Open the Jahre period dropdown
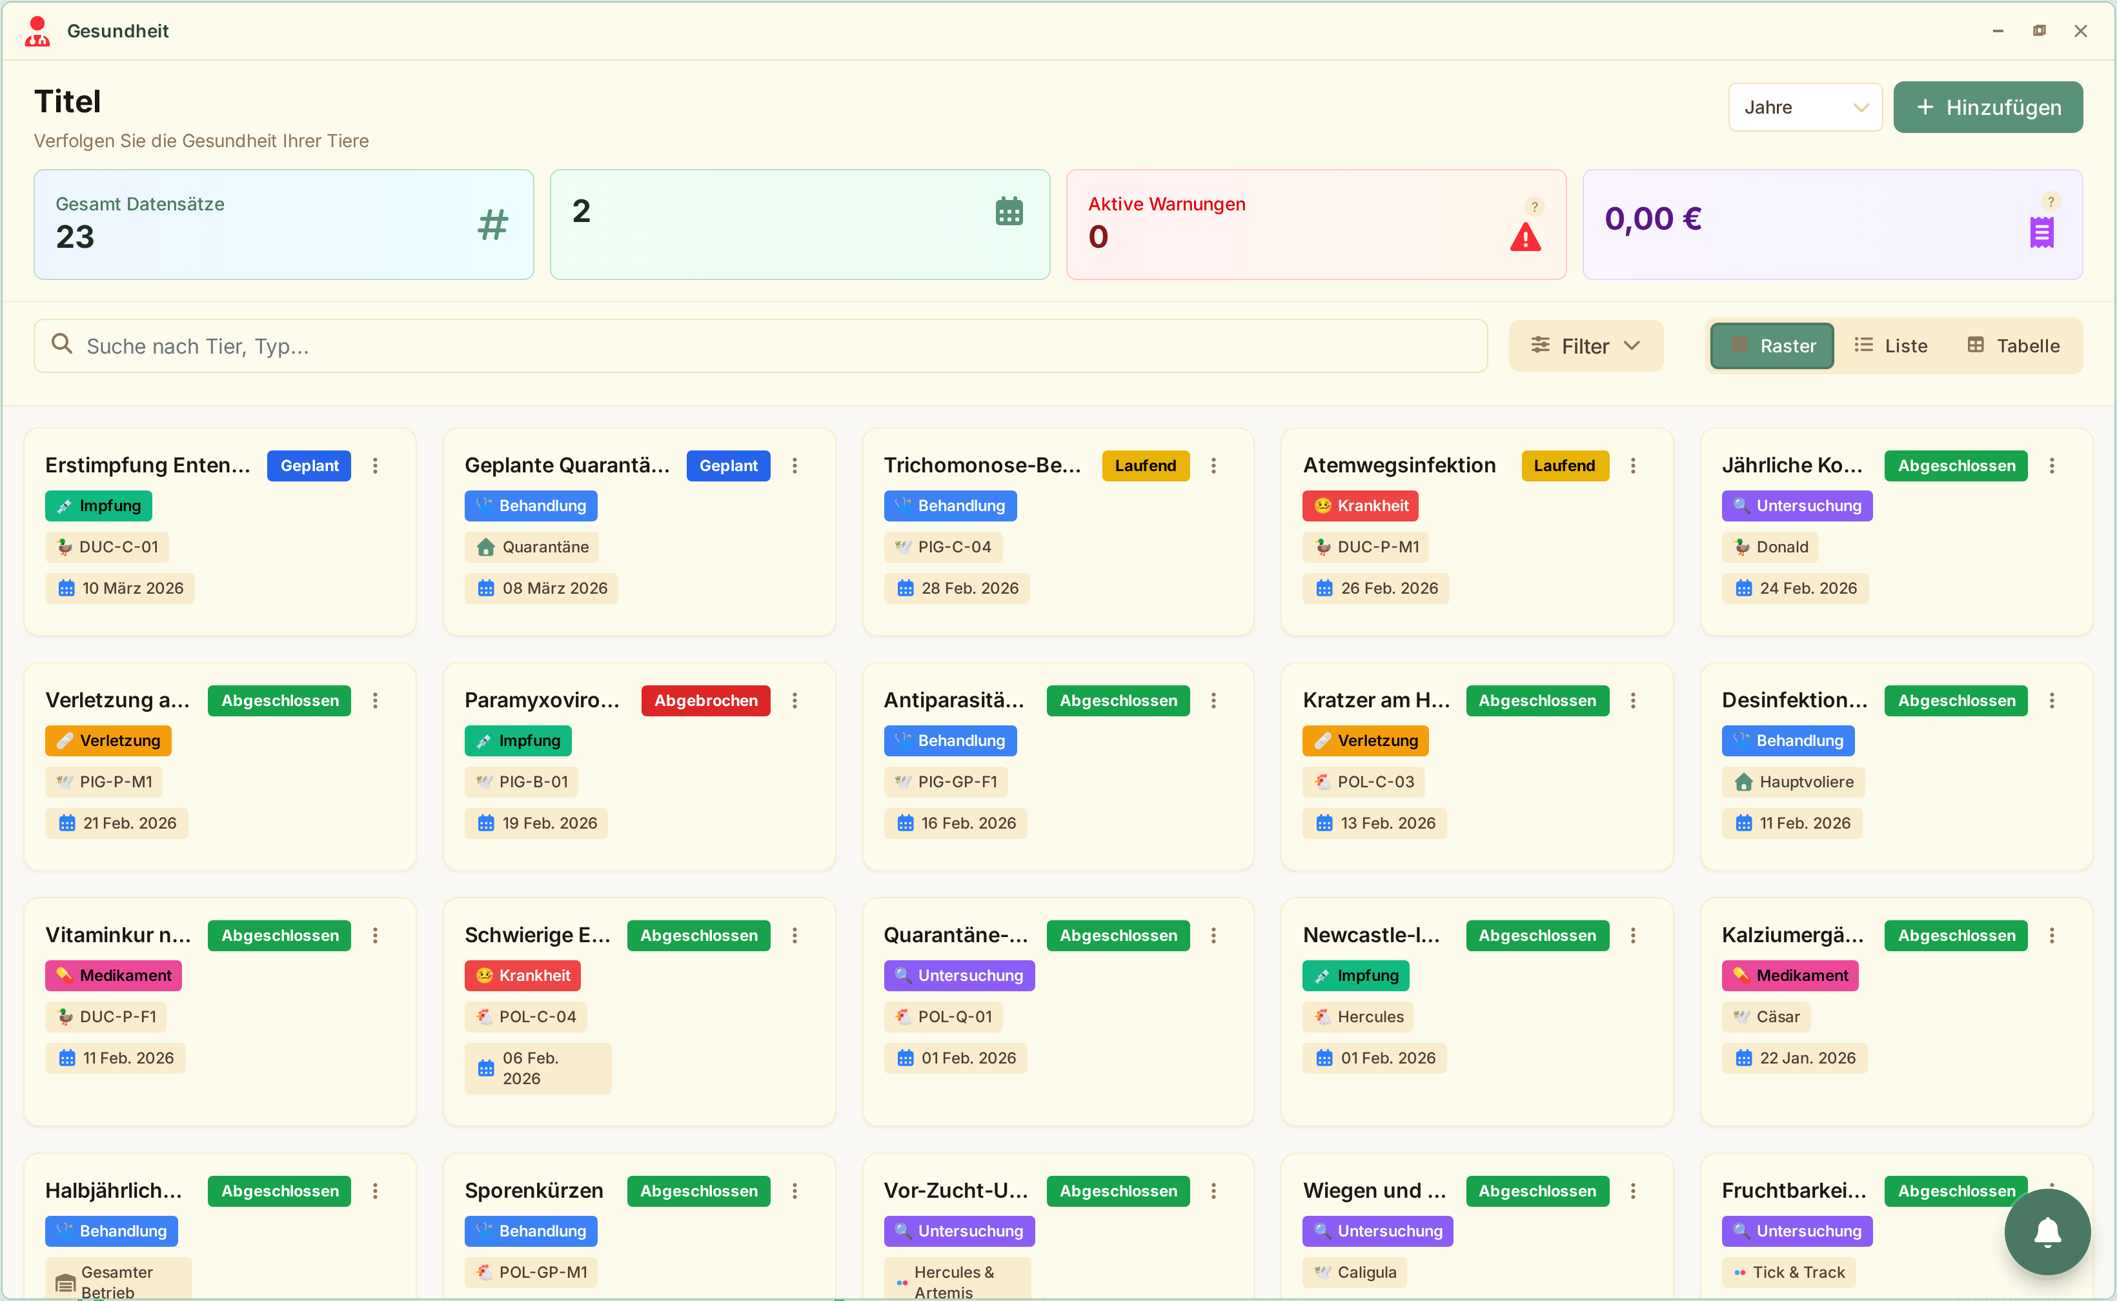Screen dimensions: 2117x1301 pos(1805,108)
